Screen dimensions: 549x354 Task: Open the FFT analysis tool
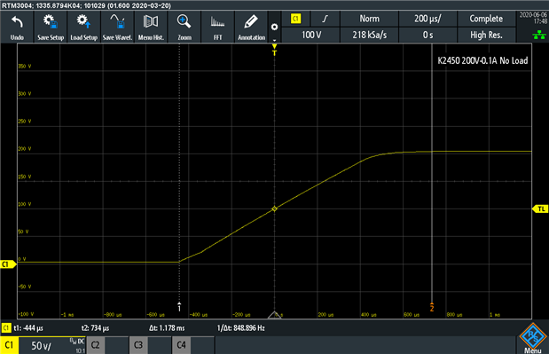coord(218,27)
